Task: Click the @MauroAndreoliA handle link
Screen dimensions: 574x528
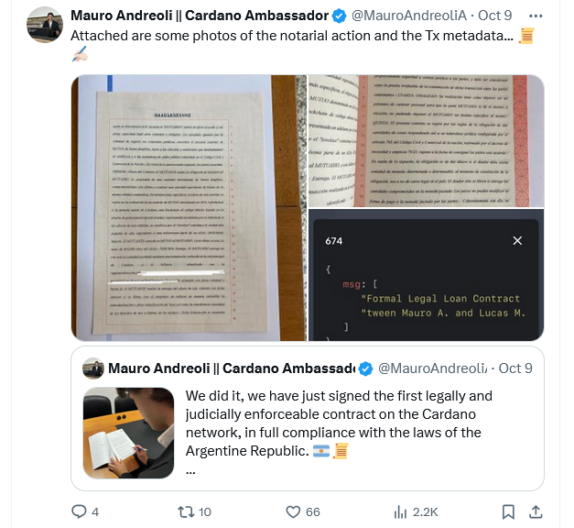Action: (409, 16)
